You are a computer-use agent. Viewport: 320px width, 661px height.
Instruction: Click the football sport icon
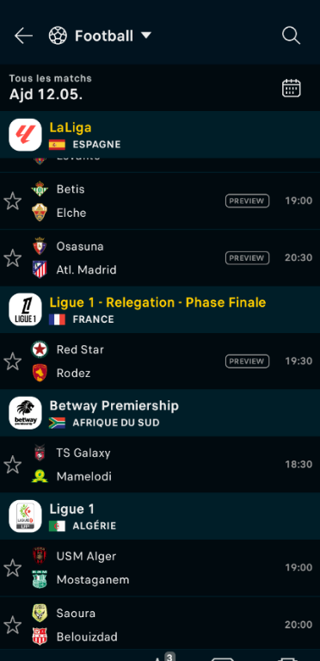coord(58,36)
